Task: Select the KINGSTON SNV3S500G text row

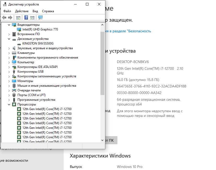Action: [38, 43]
